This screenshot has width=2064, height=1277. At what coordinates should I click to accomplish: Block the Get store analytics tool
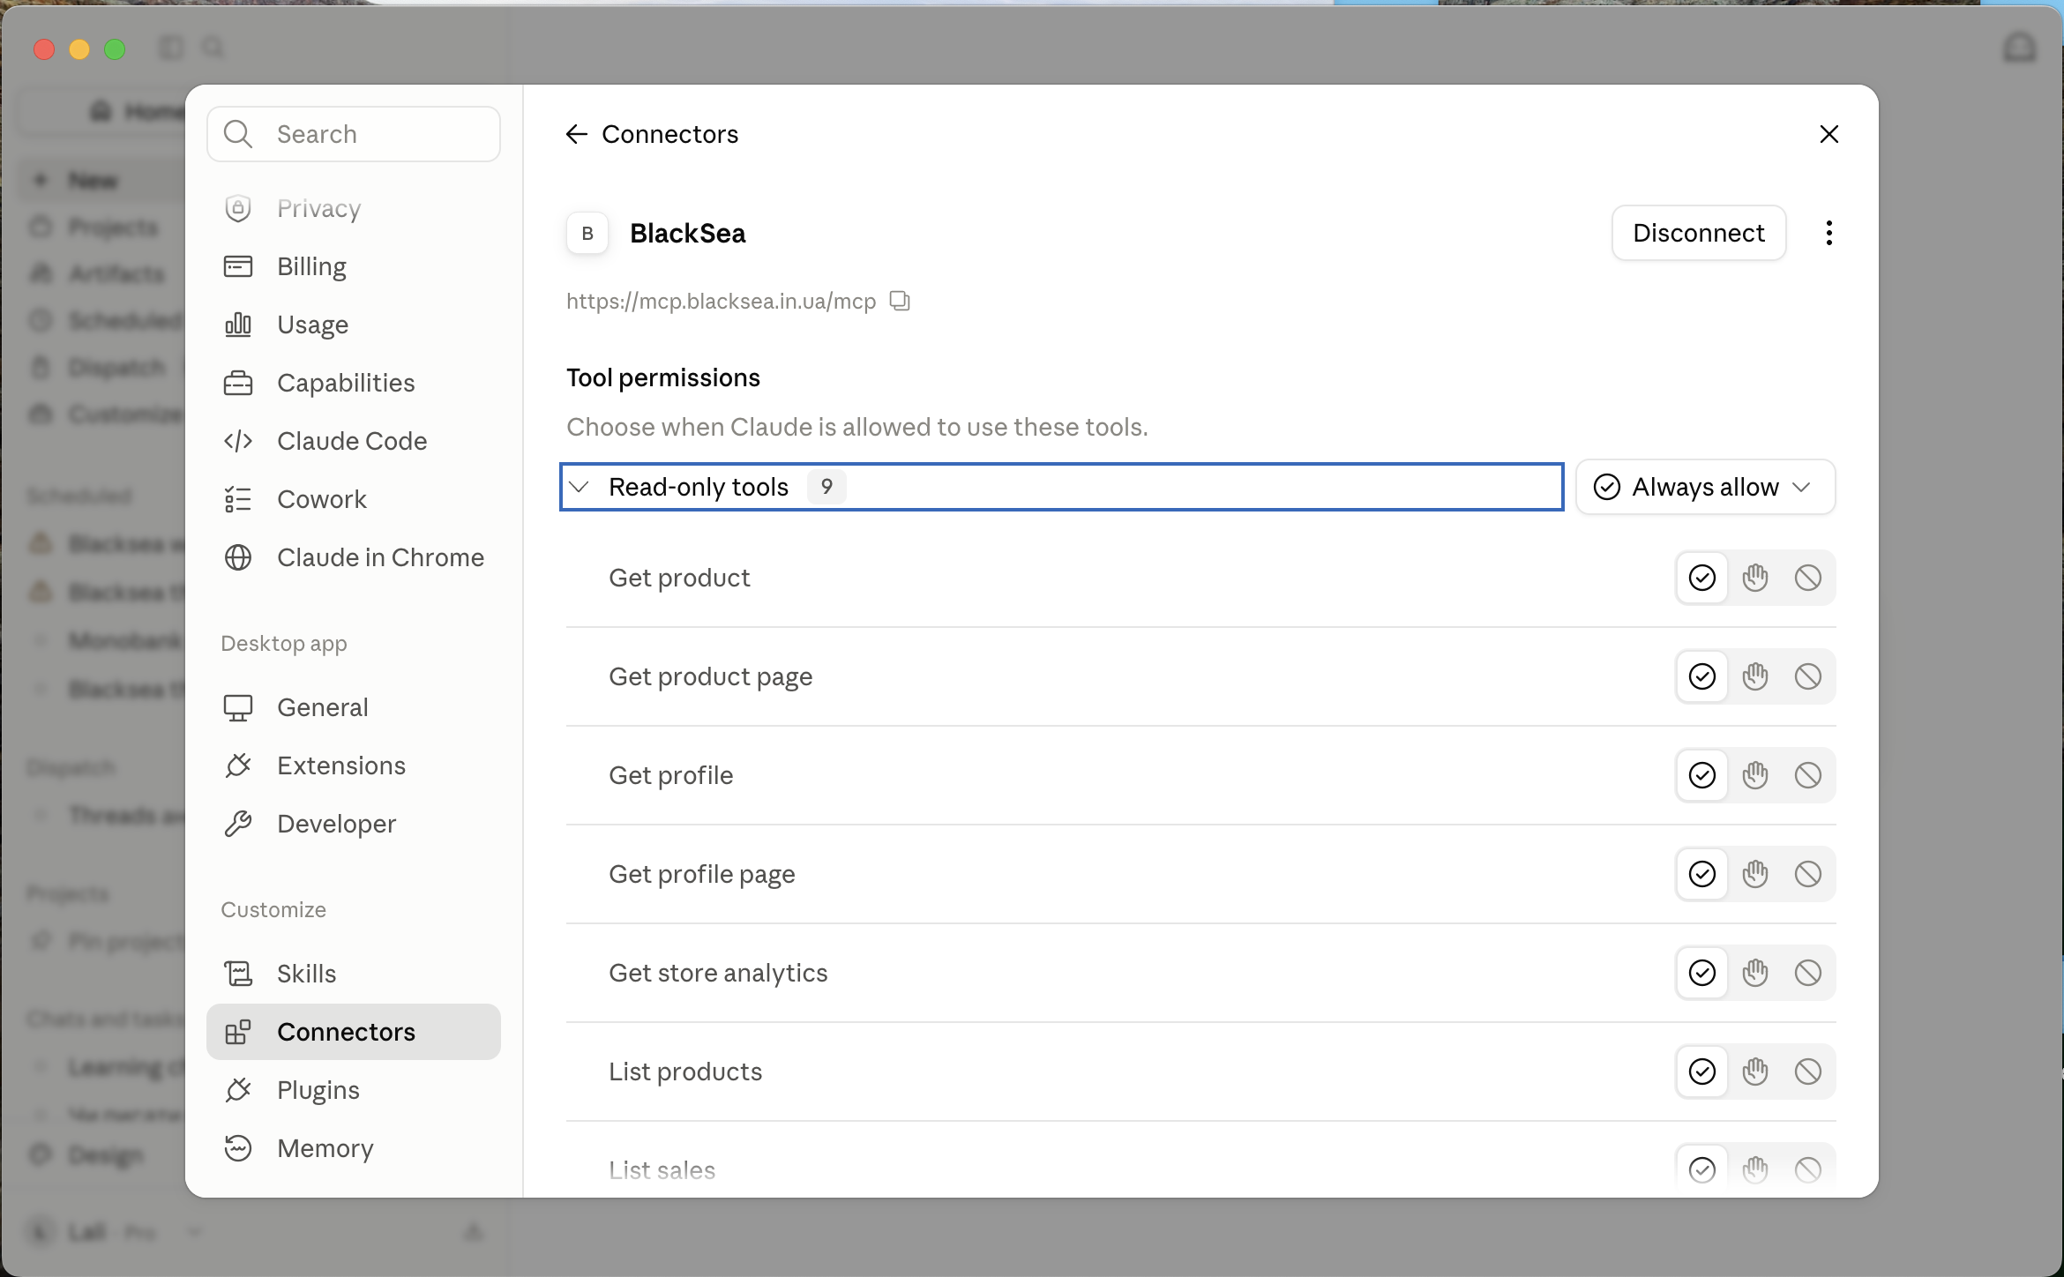coord(1808,973)
